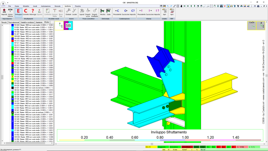The image size is (268, 151).
Task: Click Imposta combination C? button
Action: (x=133, y=12)
